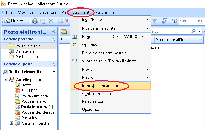Expand the Cartelle ricerche tree node
The image size is (205, 130).
click(x=11, y=123)
